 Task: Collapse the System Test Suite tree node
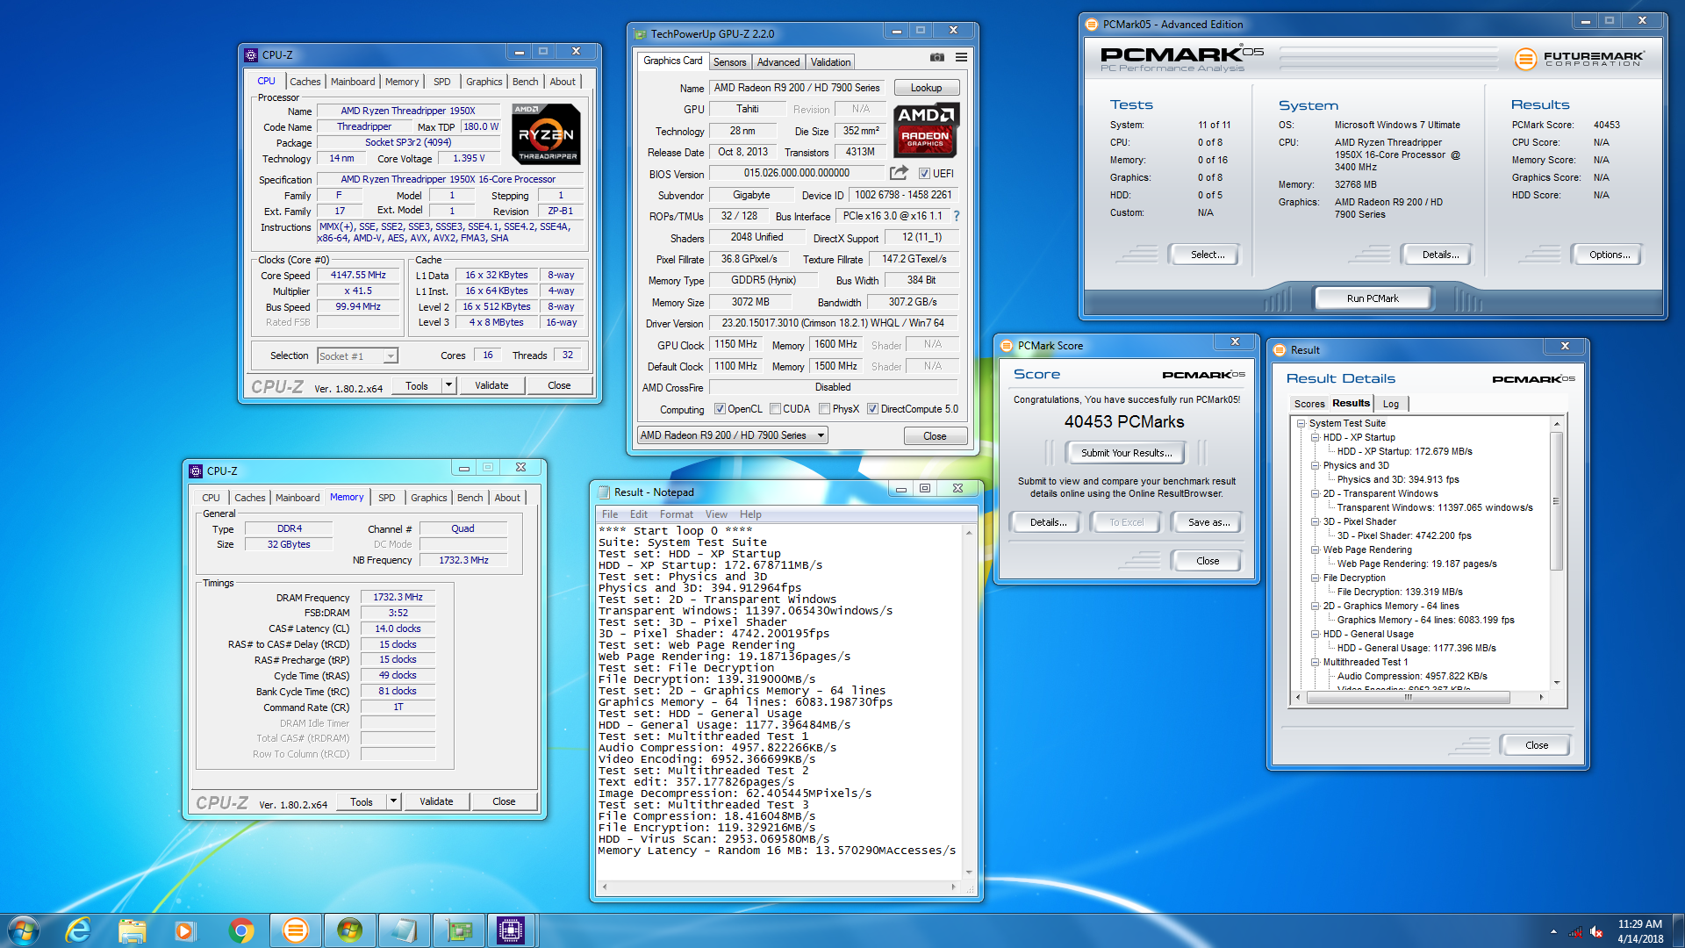(1301, 423)
